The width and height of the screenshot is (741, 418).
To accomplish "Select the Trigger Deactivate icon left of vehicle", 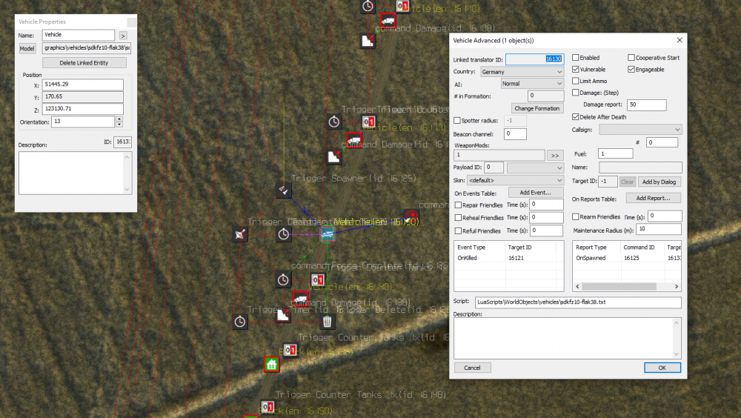I will [239, 234].
